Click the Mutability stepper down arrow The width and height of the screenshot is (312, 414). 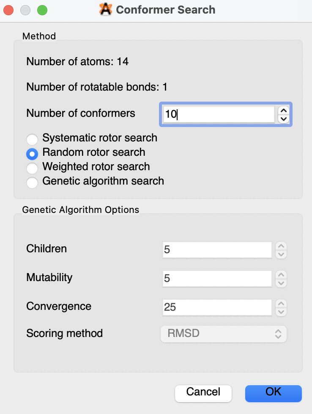tap(281, 283)
